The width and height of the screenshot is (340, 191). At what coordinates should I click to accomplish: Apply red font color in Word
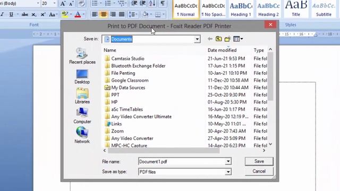(78, 14)
